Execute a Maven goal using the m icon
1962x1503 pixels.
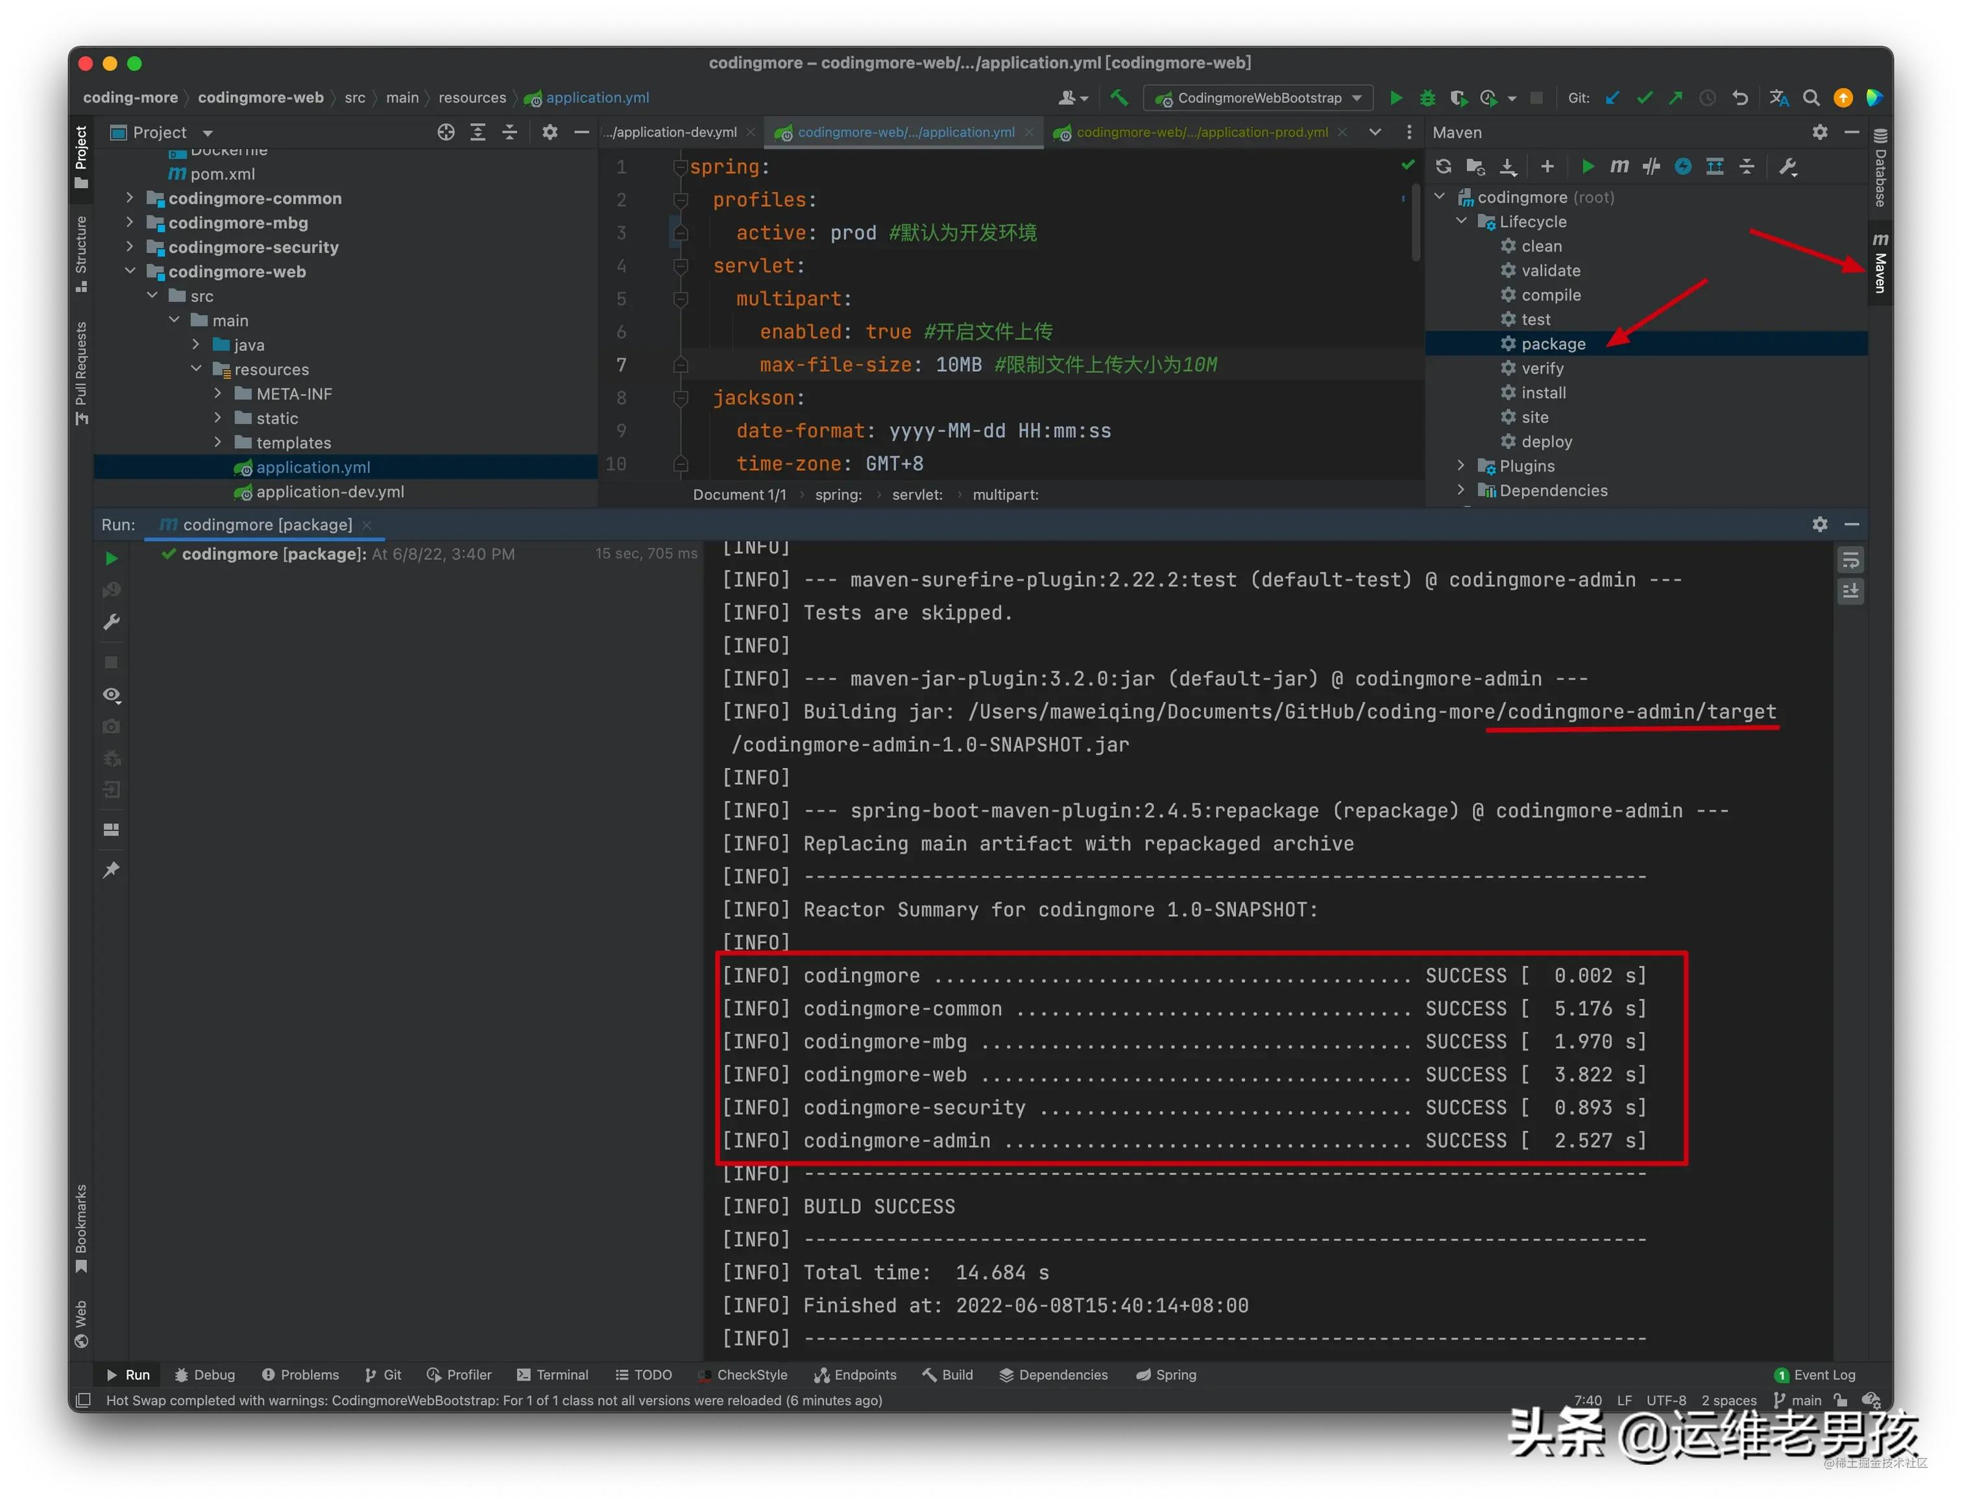coord(1619,165)
